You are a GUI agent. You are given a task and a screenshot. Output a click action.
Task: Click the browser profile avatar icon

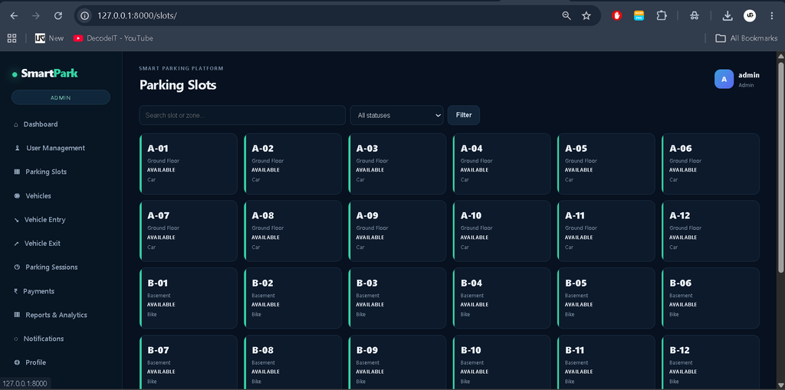click(750, 16)
